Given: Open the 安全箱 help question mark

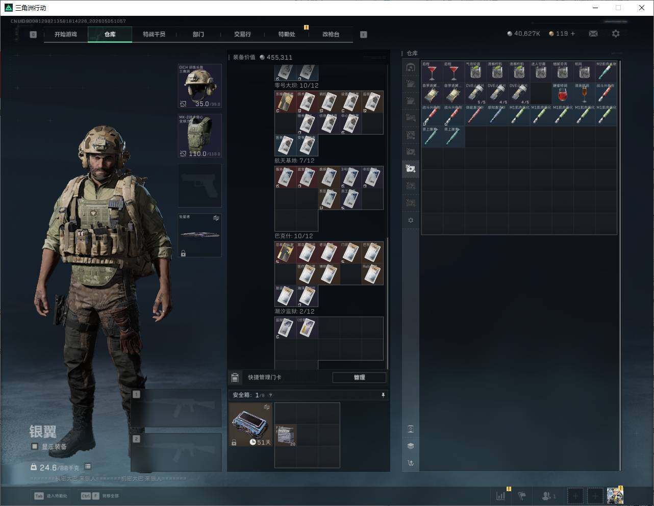Looking at the screenshot, I should click(270, 395).
